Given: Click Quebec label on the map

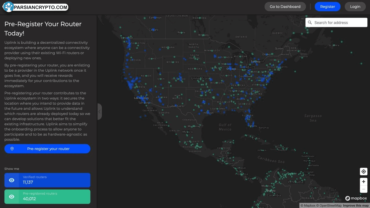Looking at the screenshot, I should [280, 49].
